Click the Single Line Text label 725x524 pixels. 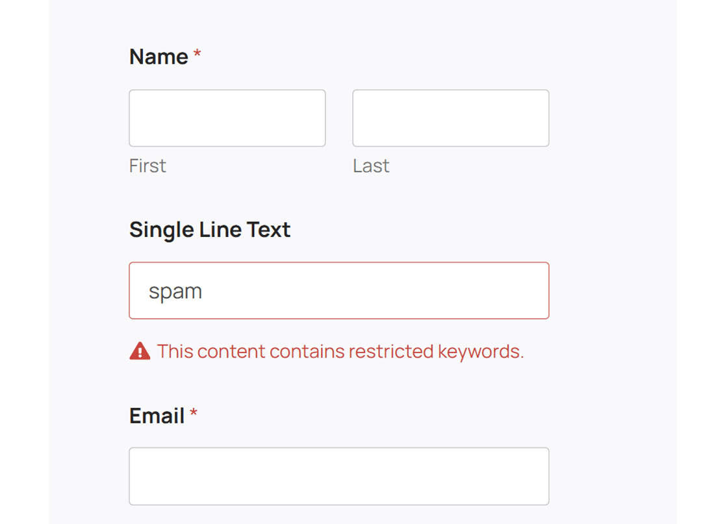(x=210, y=229)
